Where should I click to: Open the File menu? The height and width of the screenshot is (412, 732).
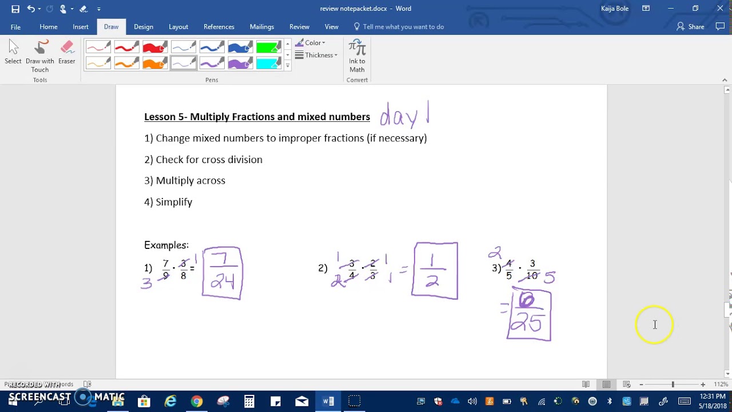coord(15,27)
